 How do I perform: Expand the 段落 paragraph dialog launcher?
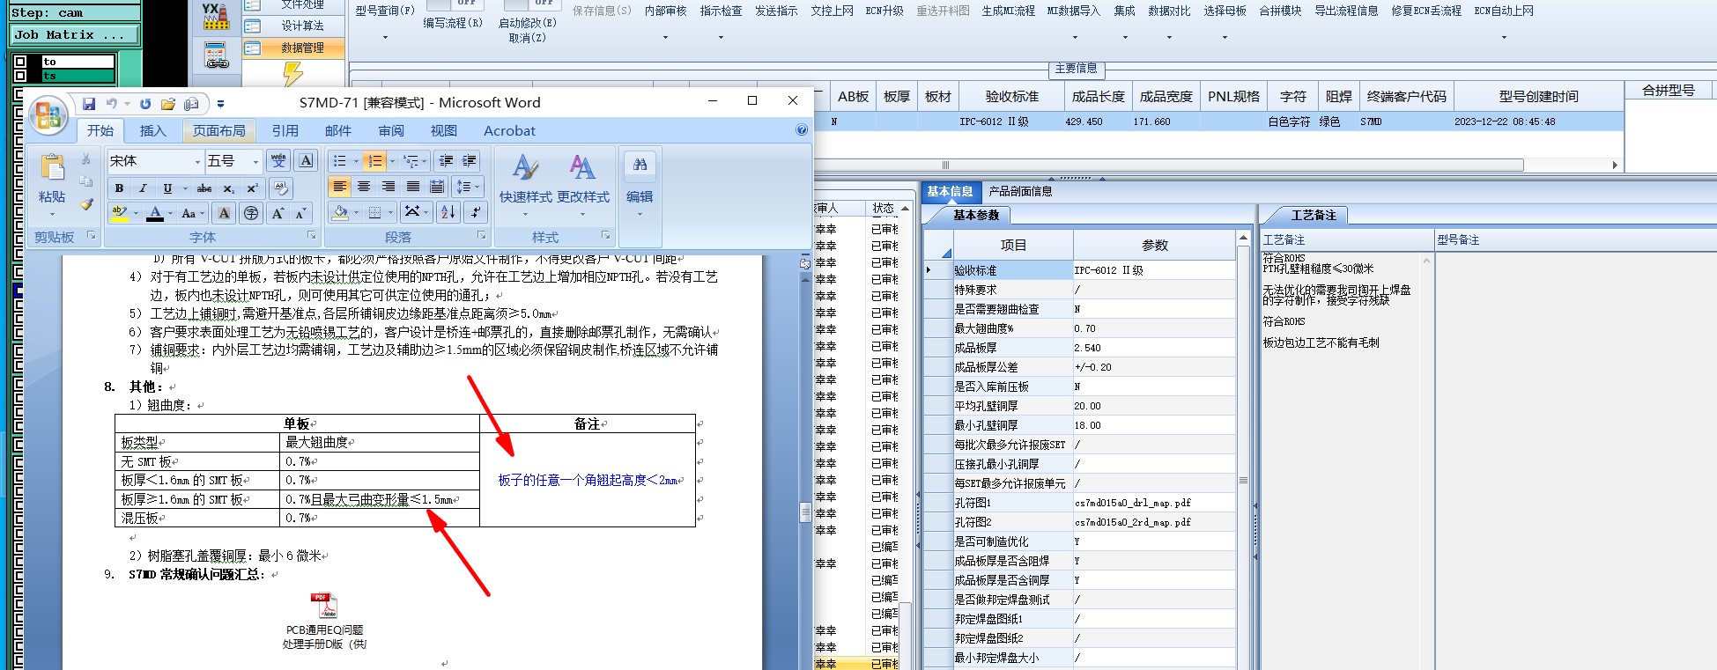481,236
